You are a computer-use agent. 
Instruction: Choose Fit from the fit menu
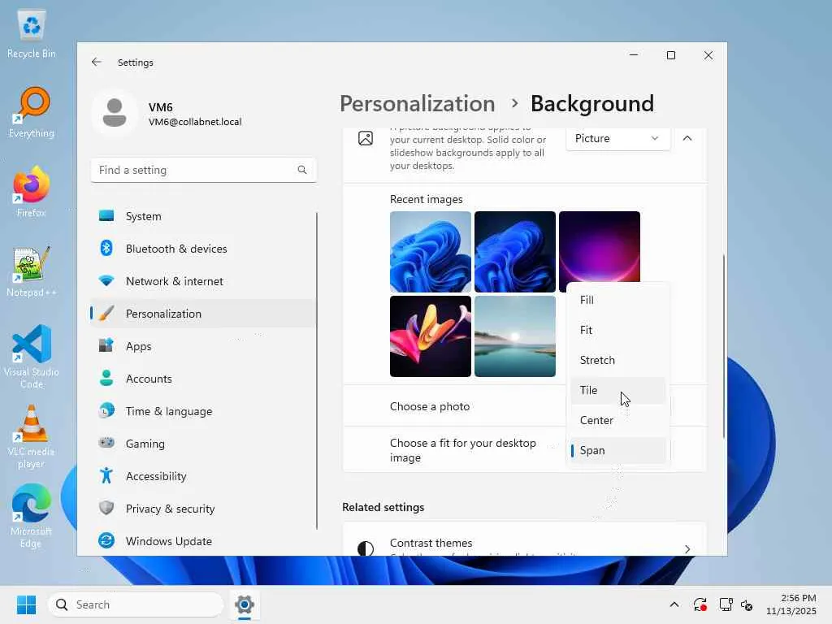pyautogui.click(x=617, y=330)
